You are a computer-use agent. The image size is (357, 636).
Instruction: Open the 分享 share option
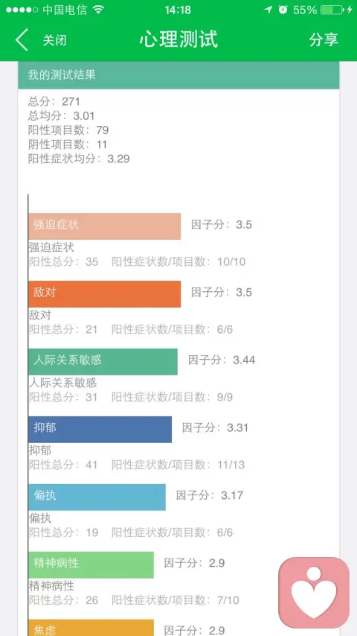point(324,39)
